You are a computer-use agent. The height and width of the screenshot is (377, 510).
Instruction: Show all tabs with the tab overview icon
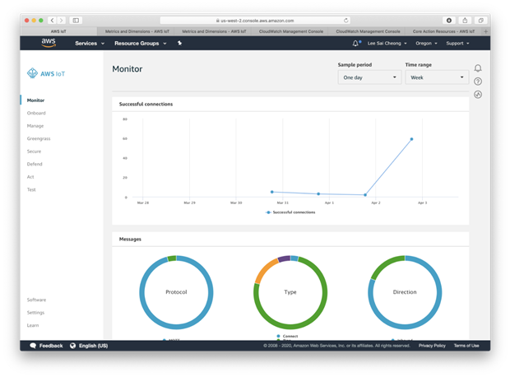click(480, 21)
